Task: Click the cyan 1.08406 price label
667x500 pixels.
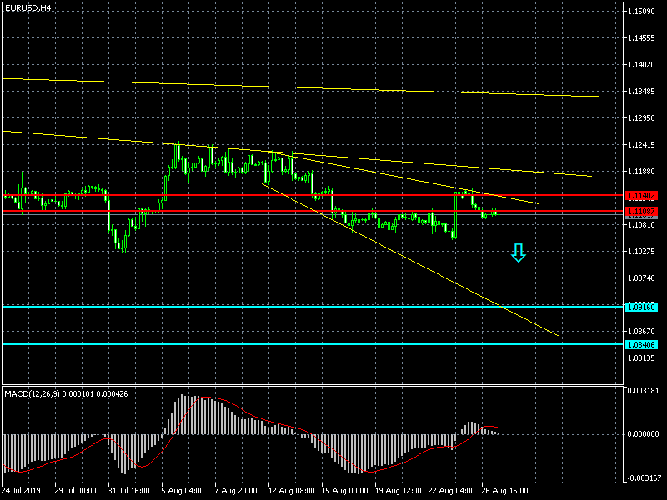Action: (641, 344)
